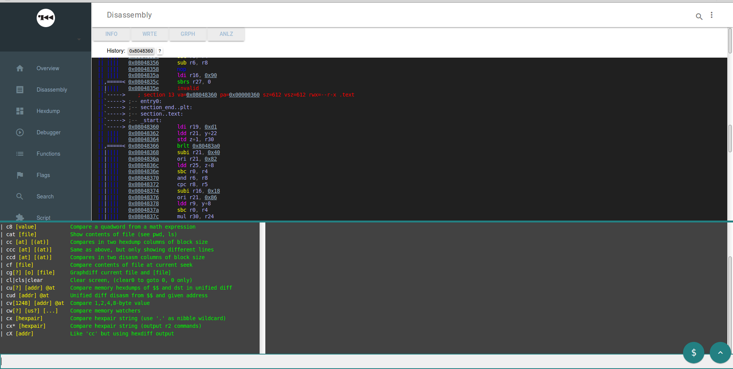733x369 pixels.
Task: Open Search from the sidebar magnifier icon
Action: click(20, 197)
